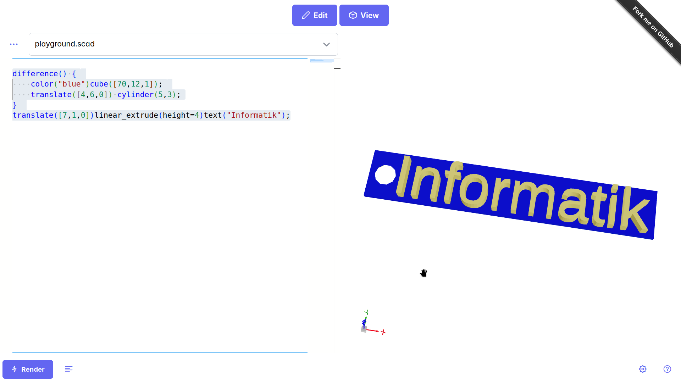Toggle the logs lines icon
The image size is (681, 383).
pyautogui.click(x=69, y=369)
